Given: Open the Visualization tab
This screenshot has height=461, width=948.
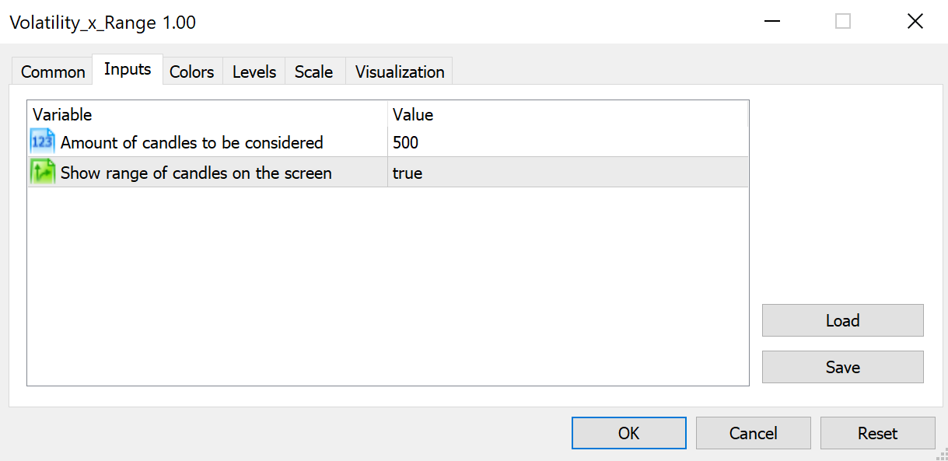Looking at the screenshot, I should pyautogui.click(x=398, y=72).
